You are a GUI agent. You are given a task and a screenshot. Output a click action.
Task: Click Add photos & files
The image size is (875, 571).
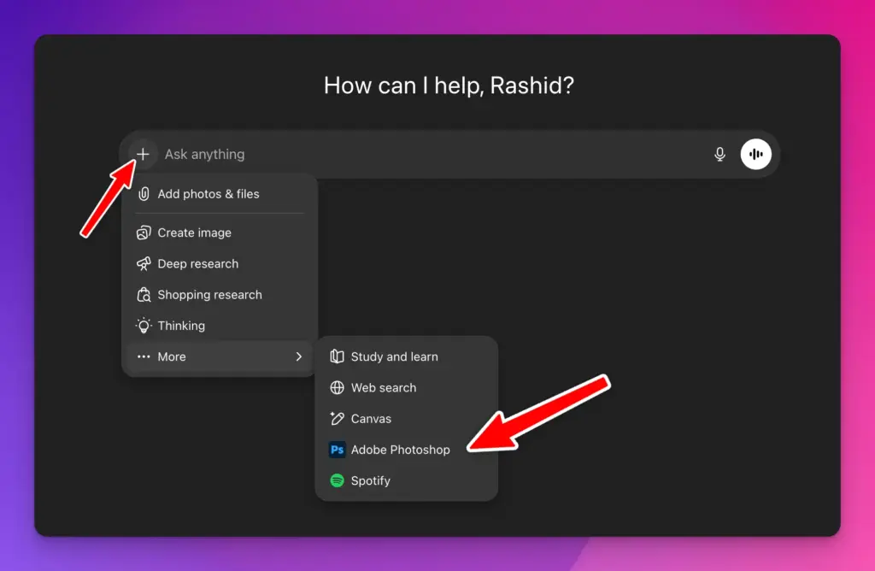(208, 194)
